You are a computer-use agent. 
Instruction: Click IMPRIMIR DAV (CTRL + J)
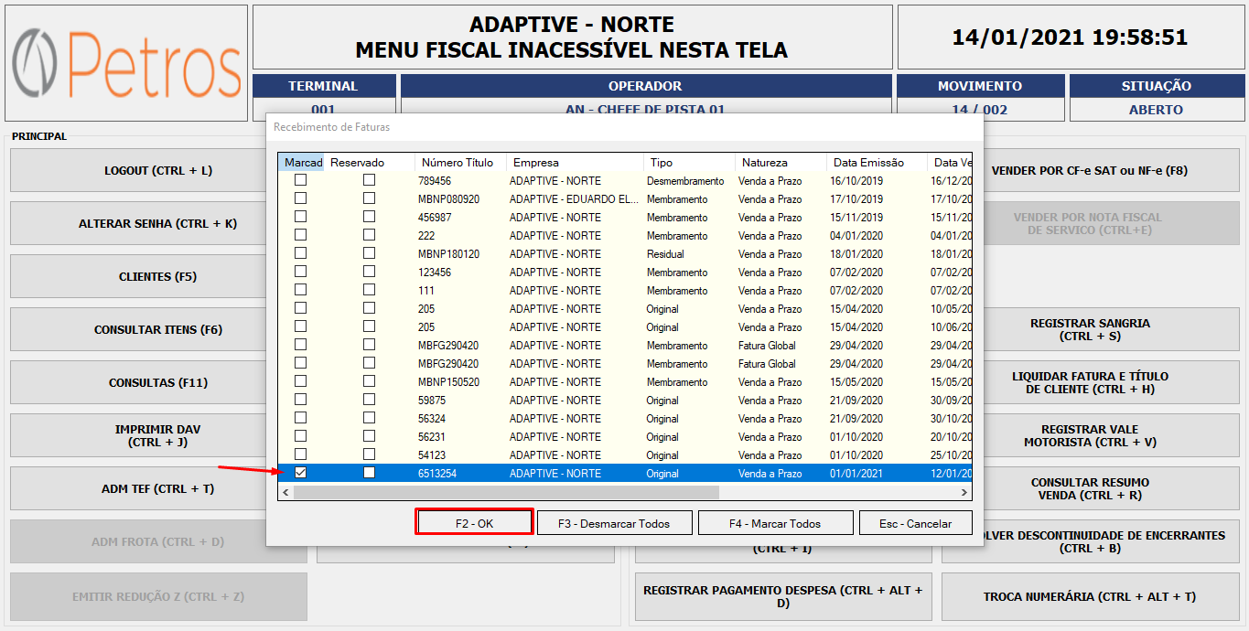point(137,436)
